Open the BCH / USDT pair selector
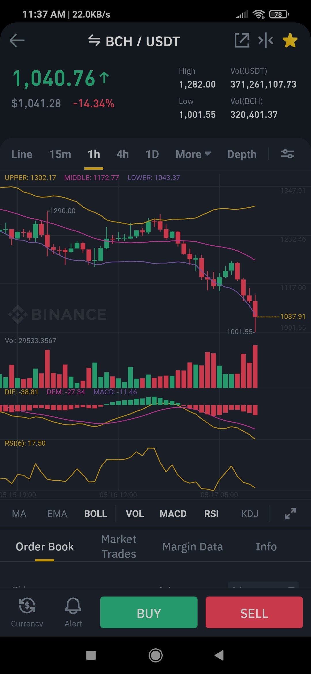 click(x=143, y=41)
